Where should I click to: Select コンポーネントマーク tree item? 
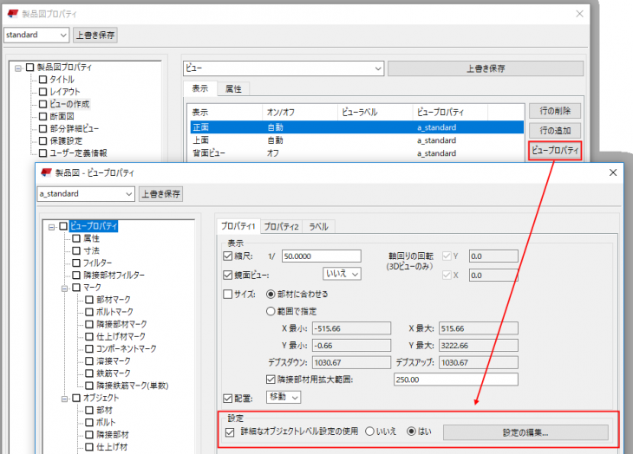tap(126, 348)
